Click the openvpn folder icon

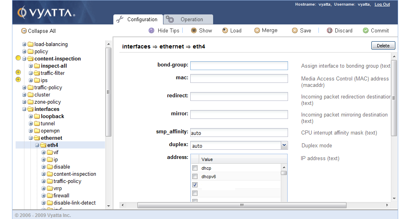click(37, 131)
